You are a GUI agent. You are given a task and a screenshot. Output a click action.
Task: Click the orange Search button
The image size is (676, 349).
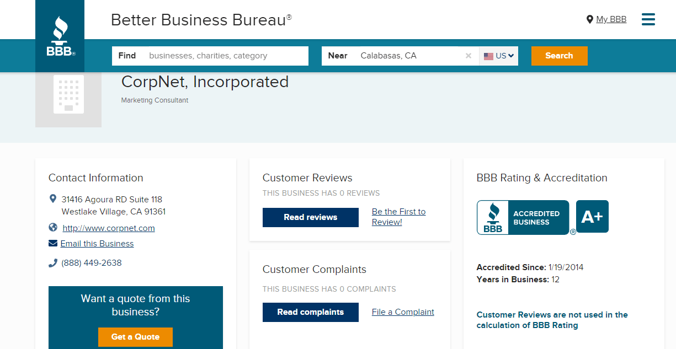pos(559,56)
